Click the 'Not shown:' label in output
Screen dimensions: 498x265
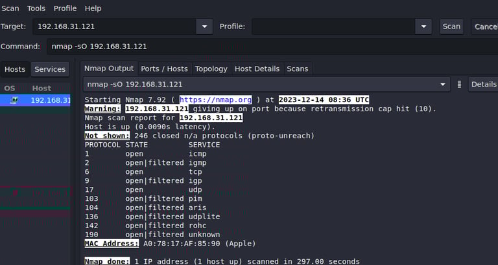click(x=107, y=136)
